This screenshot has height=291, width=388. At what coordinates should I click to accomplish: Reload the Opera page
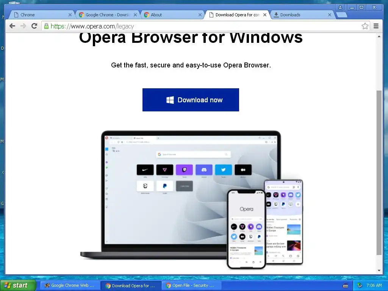pyautogui.click(x=34, y=26)
